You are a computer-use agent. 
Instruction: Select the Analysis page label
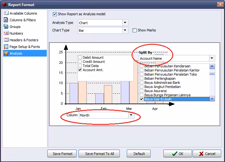16,53
